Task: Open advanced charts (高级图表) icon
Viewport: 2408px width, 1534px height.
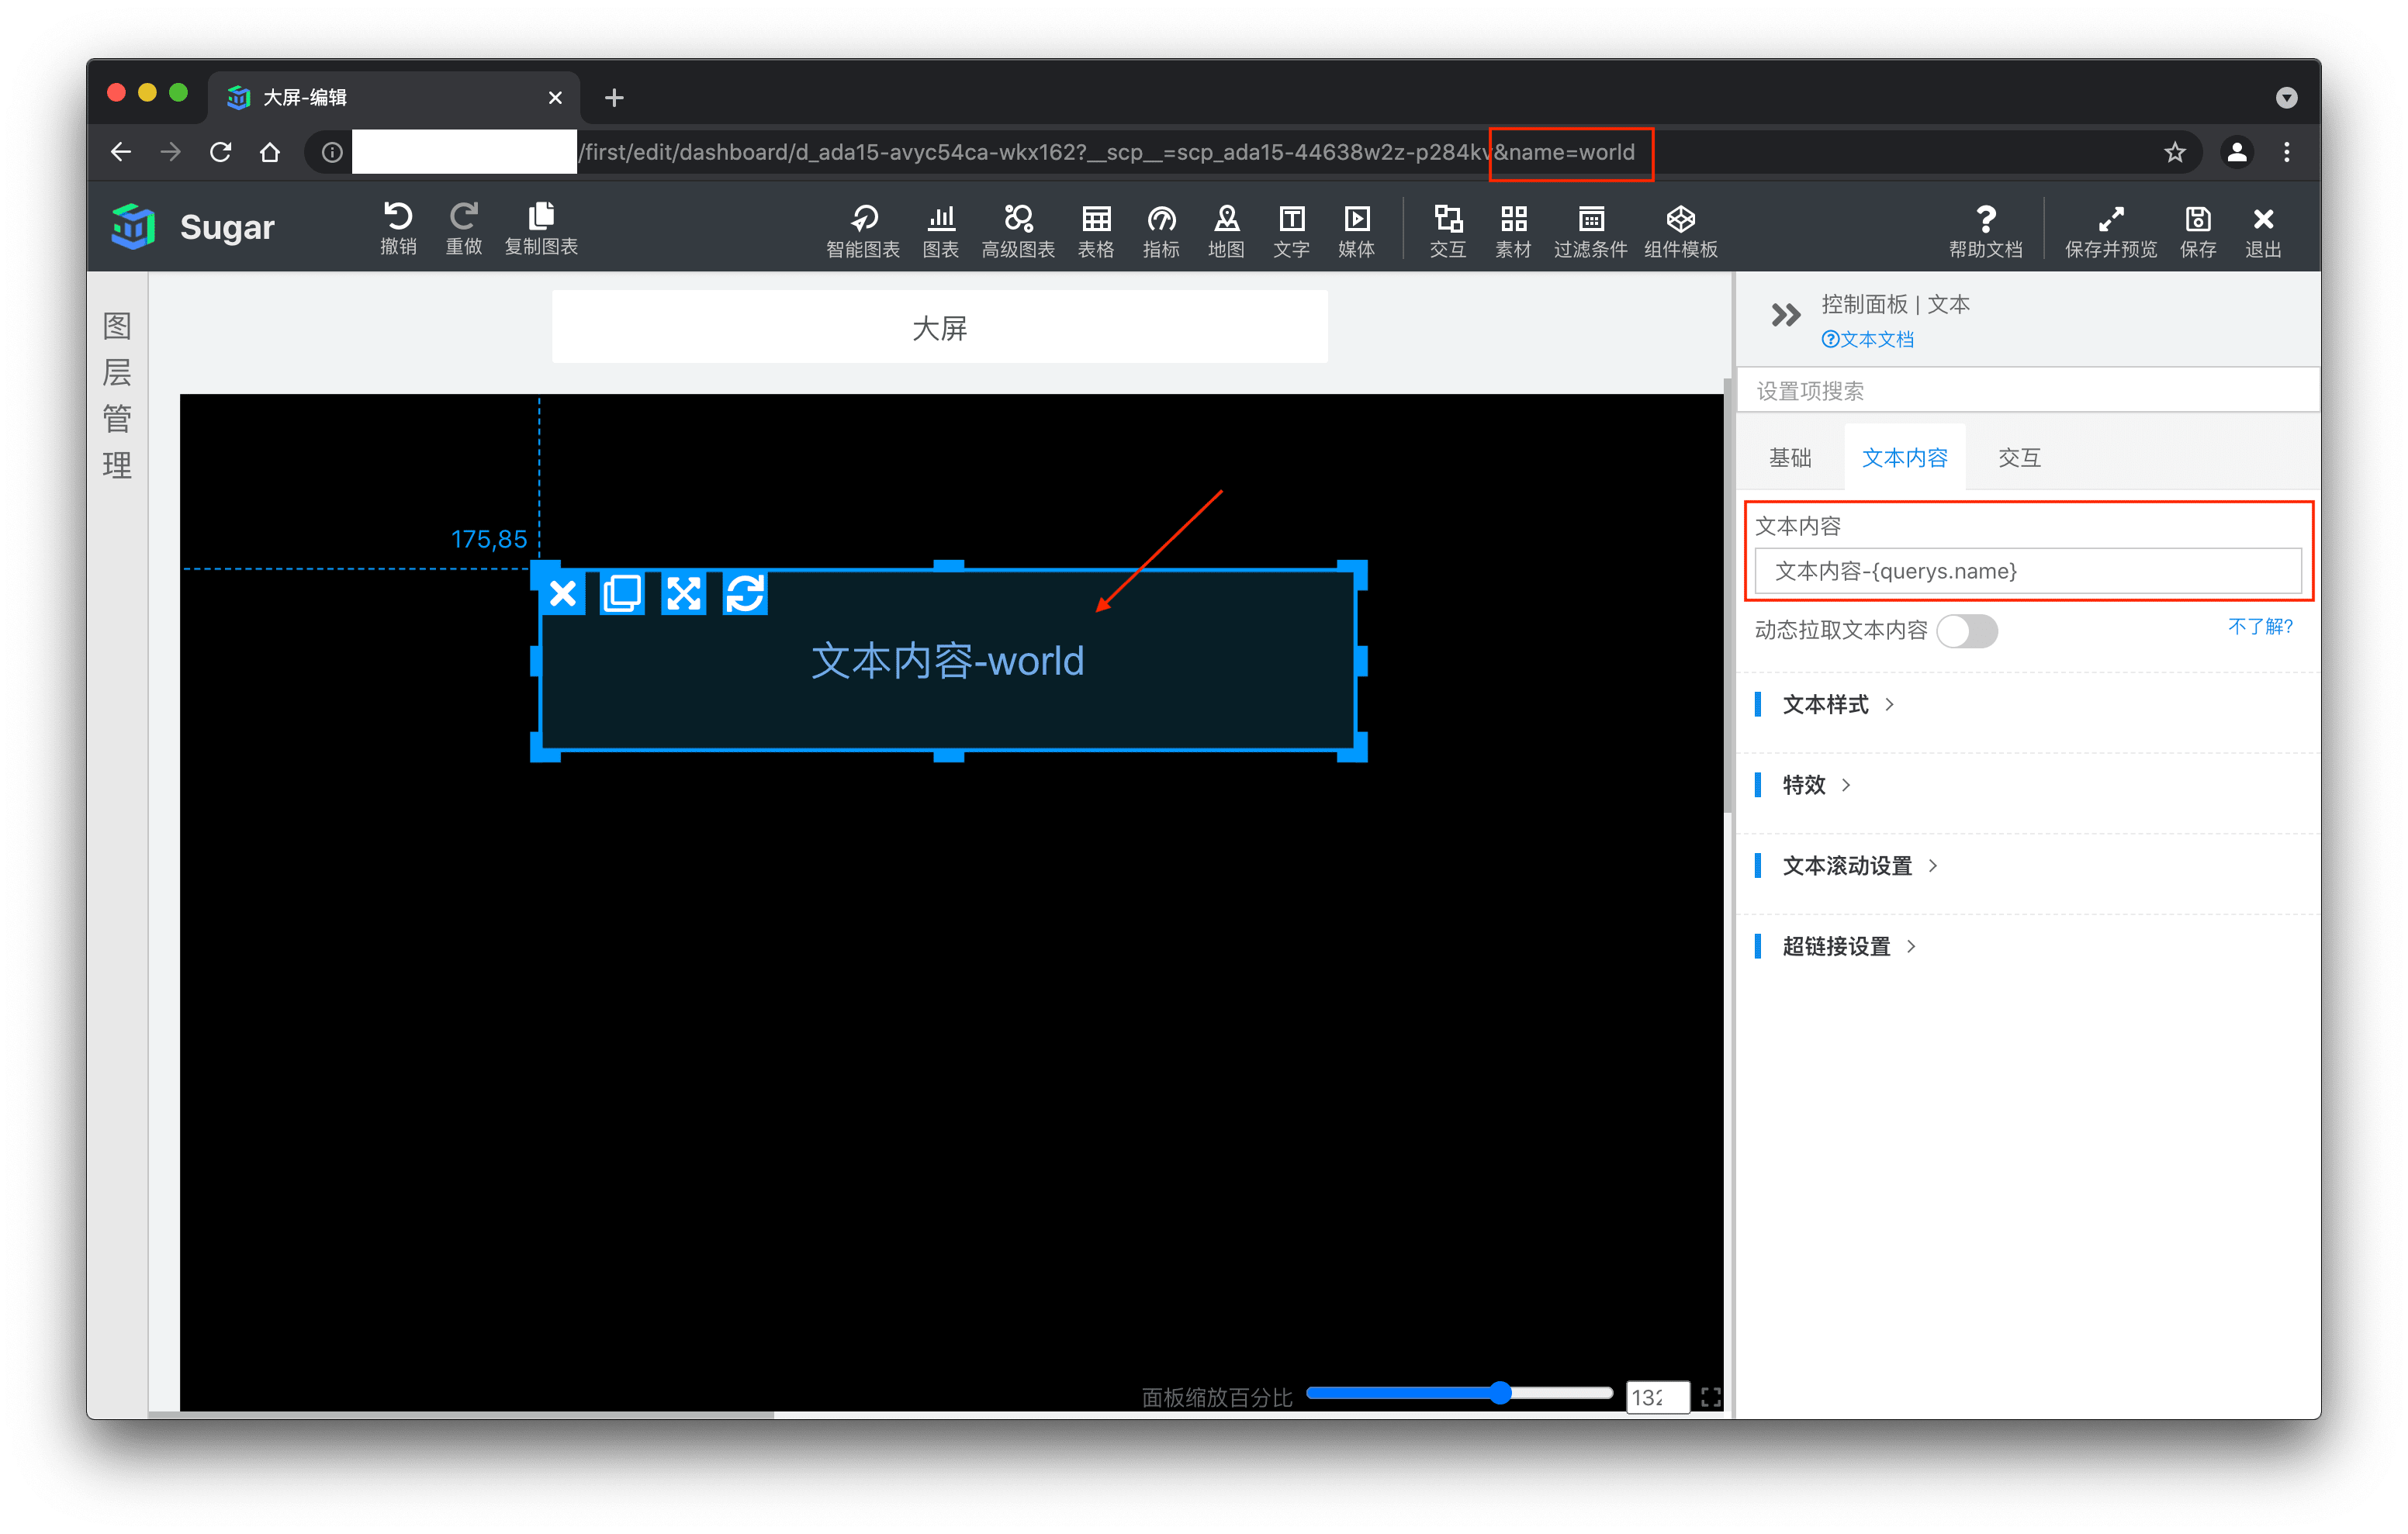Action: coord(1018,219)
